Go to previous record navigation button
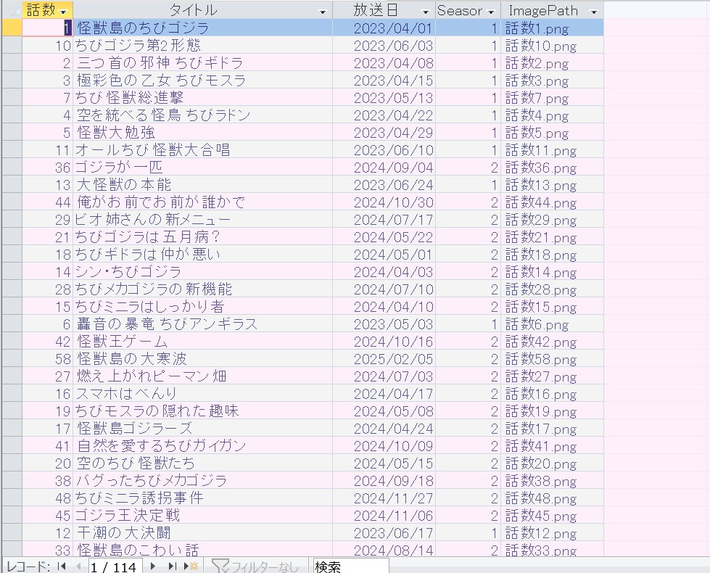This screenshot has width=710, height=573. pos(78,566)
